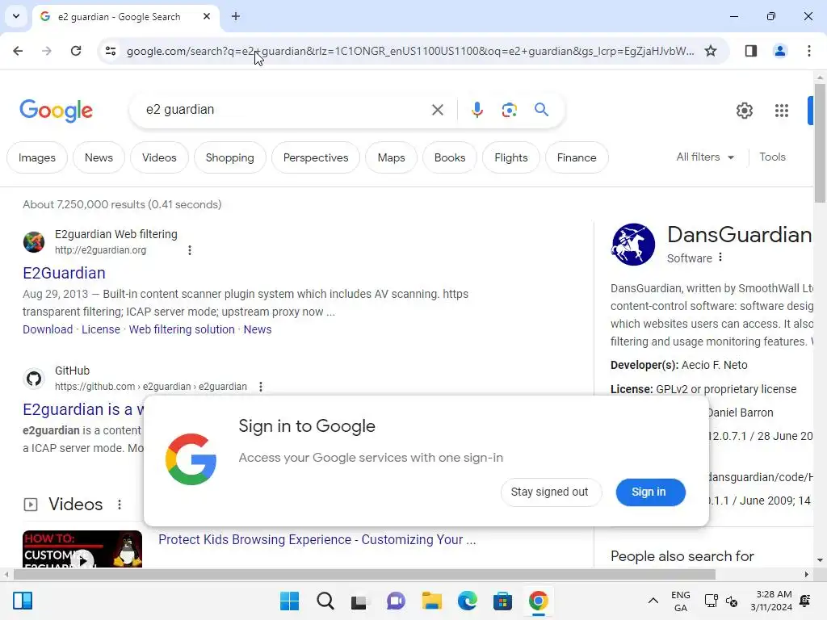
Task: Filter results by Images
Action: click(37, 157)
